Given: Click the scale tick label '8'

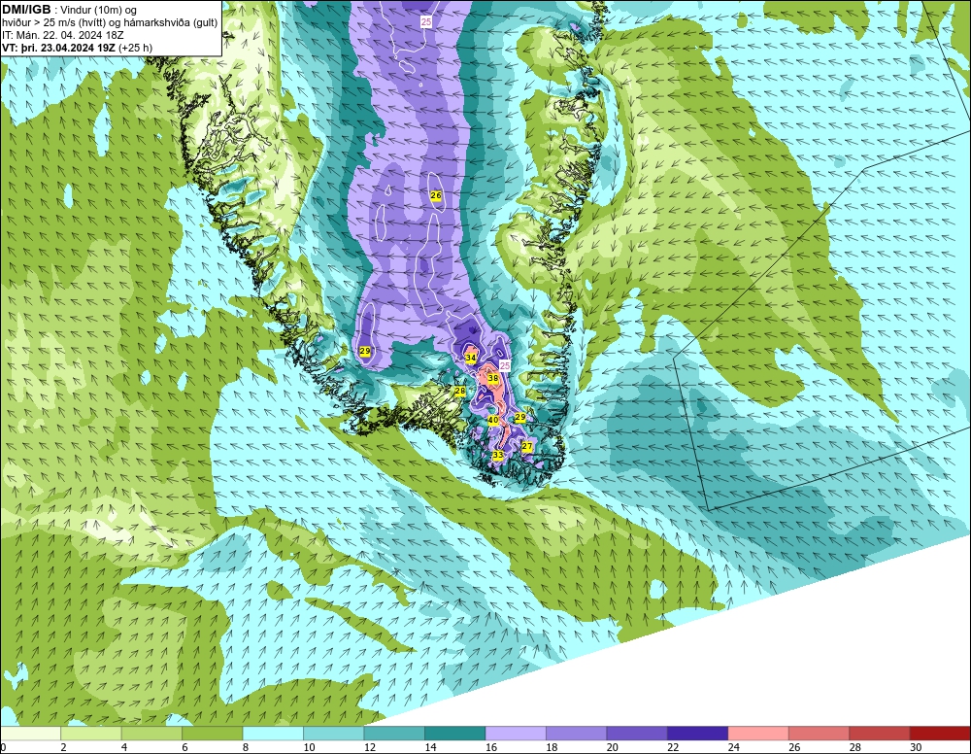Looking at the screenshot, I should (x=246, y=748).
